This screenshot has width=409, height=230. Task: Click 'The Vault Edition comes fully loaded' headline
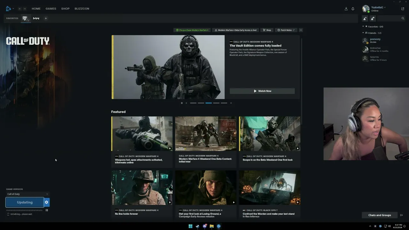(x=256, y=46)
